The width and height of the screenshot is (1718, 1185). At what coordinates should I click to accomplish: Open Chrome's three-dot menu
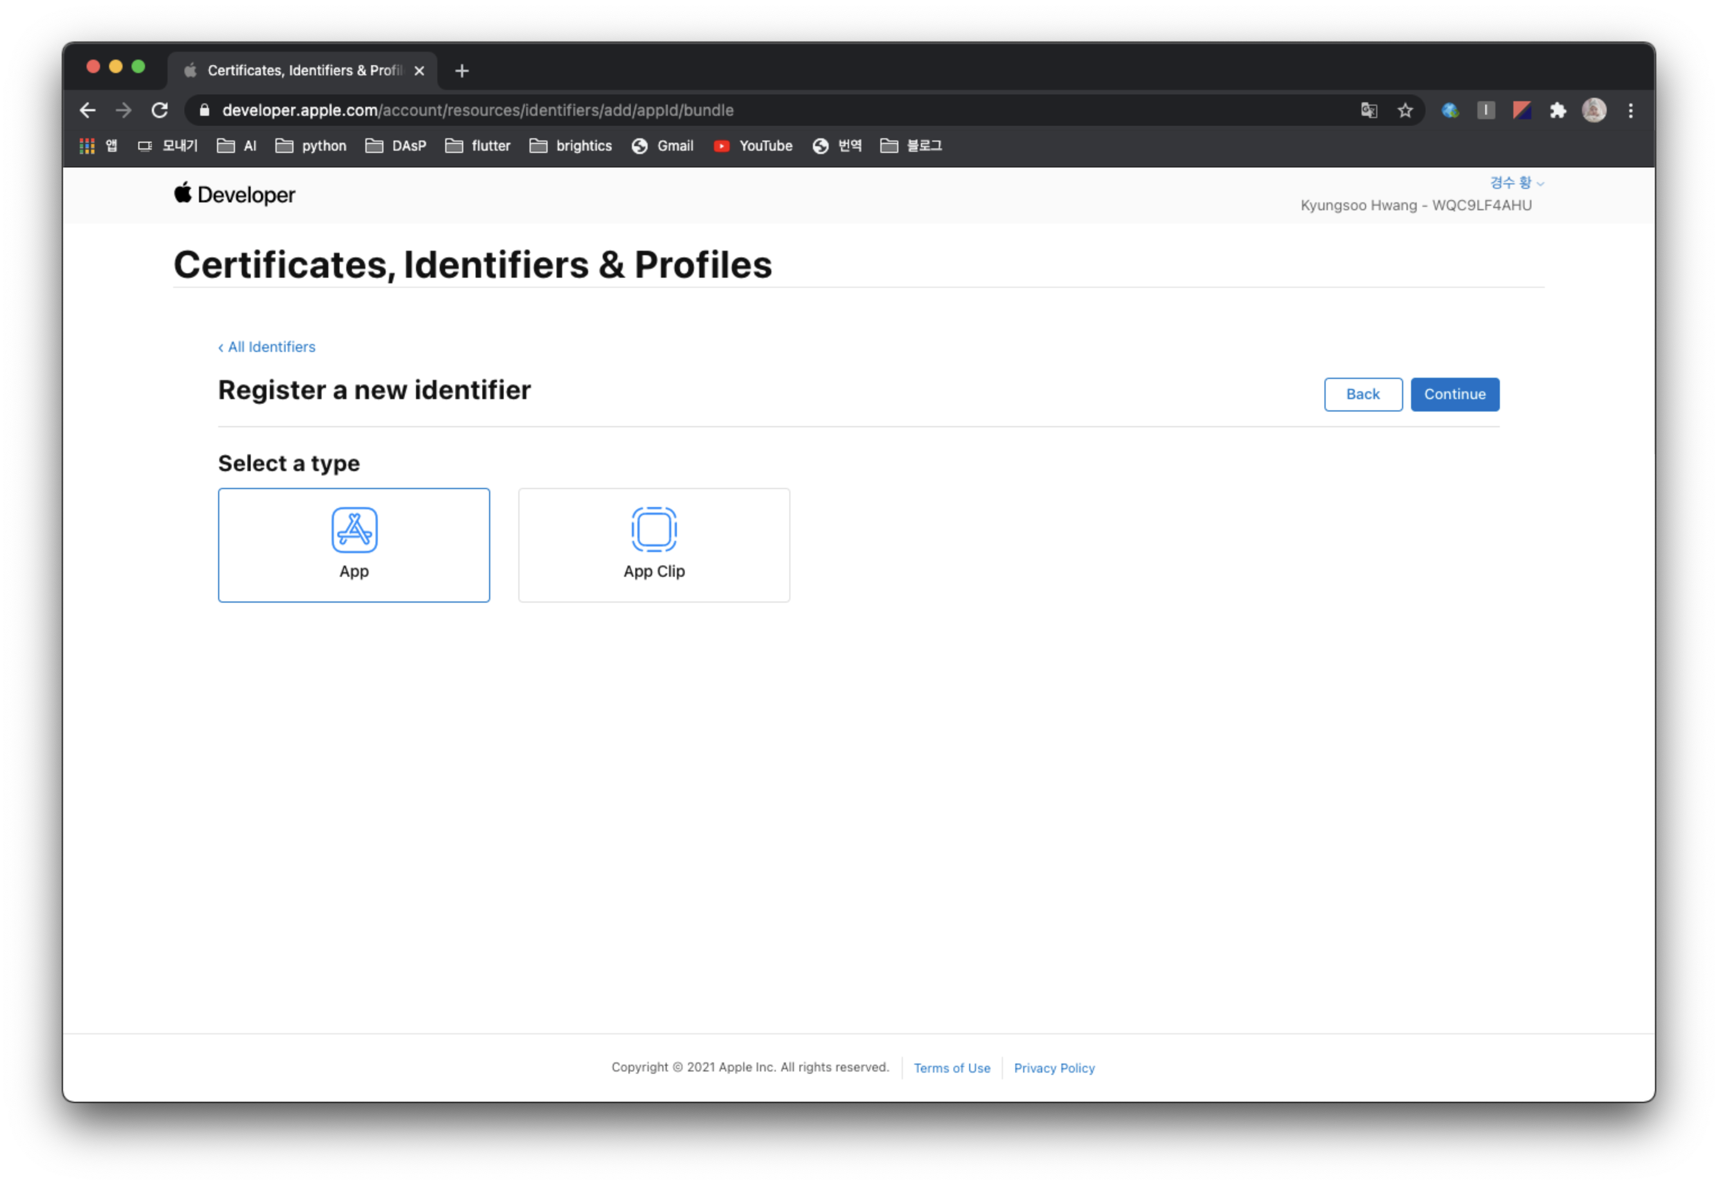coord(1630,111)
